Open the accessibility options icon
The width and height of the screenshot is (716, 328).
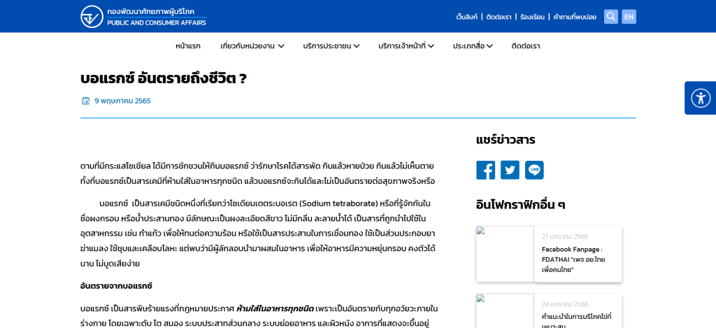tap(700, 98)
